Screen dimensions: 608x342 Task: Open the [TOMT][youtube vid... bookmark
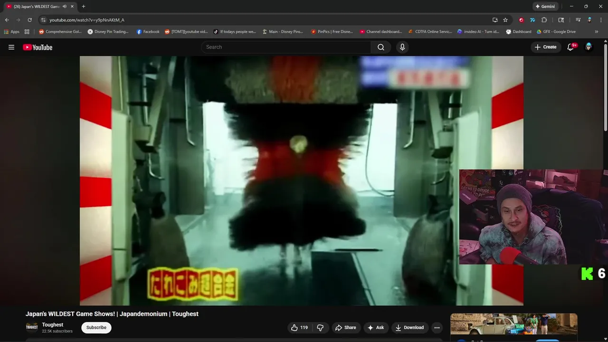pyautogui.click(x=186, y=32)
